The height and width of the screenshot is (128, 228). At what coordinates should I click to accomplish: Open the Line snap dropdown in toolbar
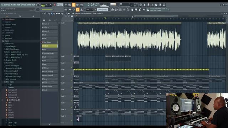tap(89, 10)
